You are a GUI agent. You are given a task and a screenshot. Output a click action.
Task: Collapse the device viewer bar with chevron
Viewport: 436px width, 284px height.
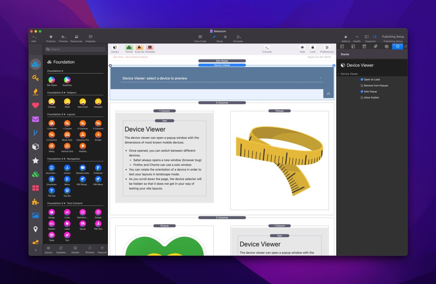[328, 93]
